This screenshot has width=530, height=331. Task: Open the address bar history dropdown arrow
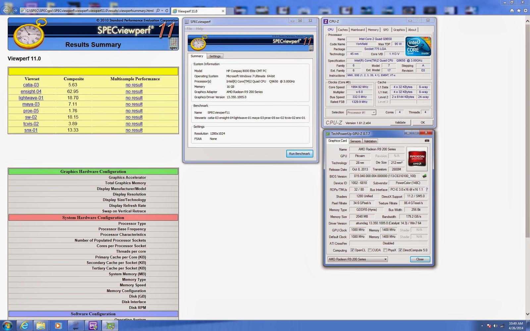[x=162, y=11]
